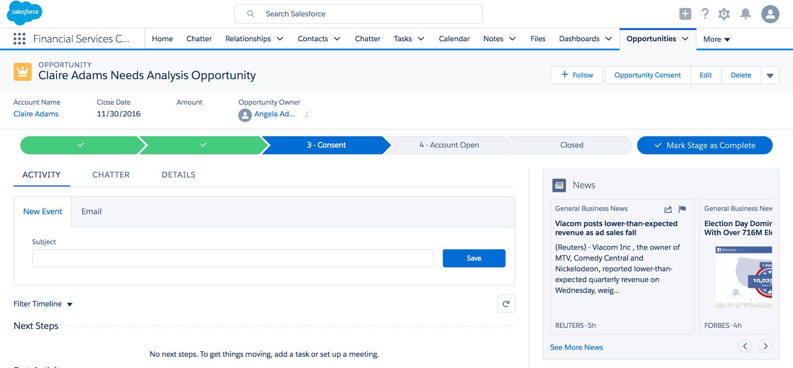Click the Close Date value 11/30/2016
Viewport: 793px width, 368px height.
pyautogui.click(x=118, y=114)
